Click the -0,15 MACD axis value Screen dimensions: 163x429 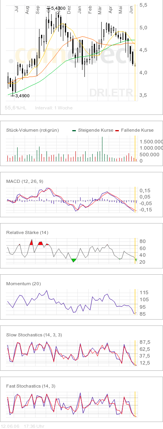pos(145,209)
